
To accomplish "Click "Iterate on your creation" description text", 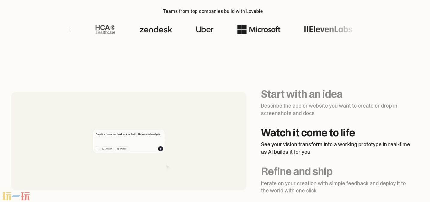I will (333, 187).
